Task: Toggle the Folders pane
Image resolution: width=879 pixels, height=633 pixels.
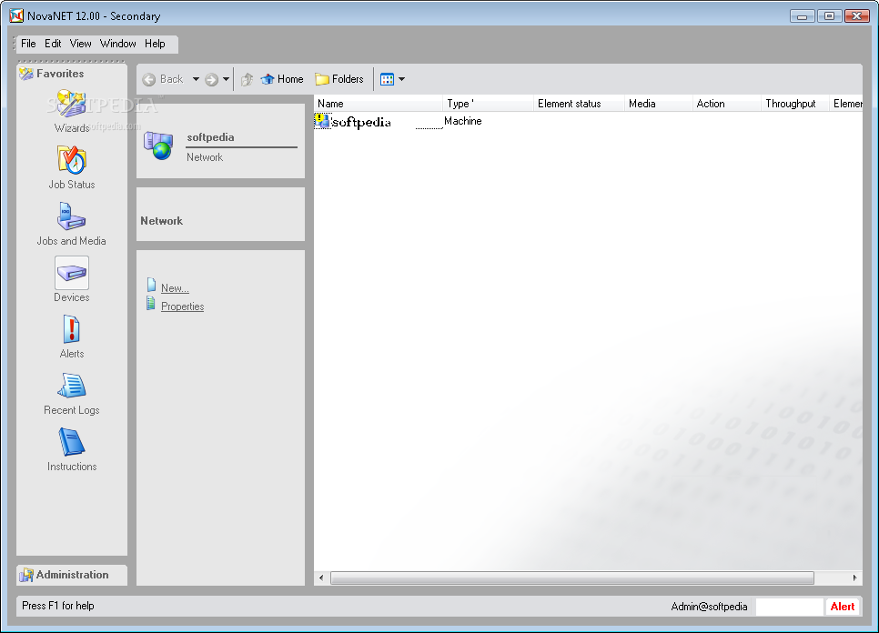Action: (x=339, y=79)
